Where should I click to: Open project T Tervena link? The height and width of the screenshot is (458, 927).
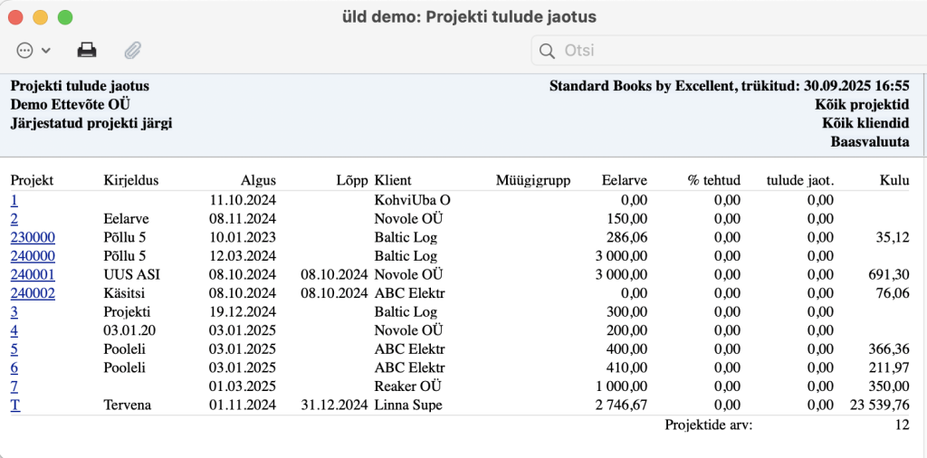tap(15, 405)
